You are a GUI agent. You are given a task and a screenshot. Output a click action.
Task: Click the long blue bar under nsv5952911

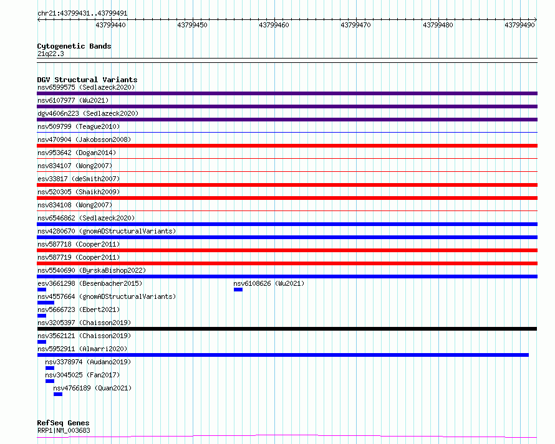(283, 355)
